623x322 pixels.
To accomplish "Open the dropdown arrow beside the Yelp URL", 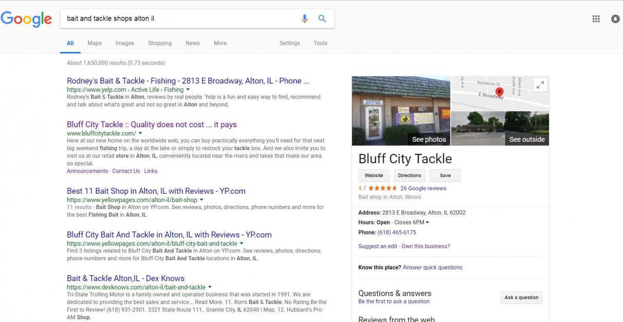I will (188, 90).
